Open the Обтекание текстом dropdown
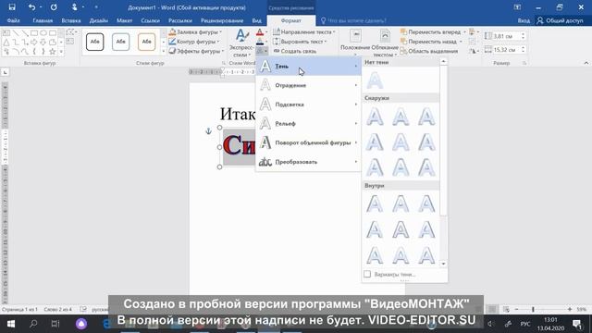Image resolution: width=592 pixels, height=333 pixels. point(385,43)
